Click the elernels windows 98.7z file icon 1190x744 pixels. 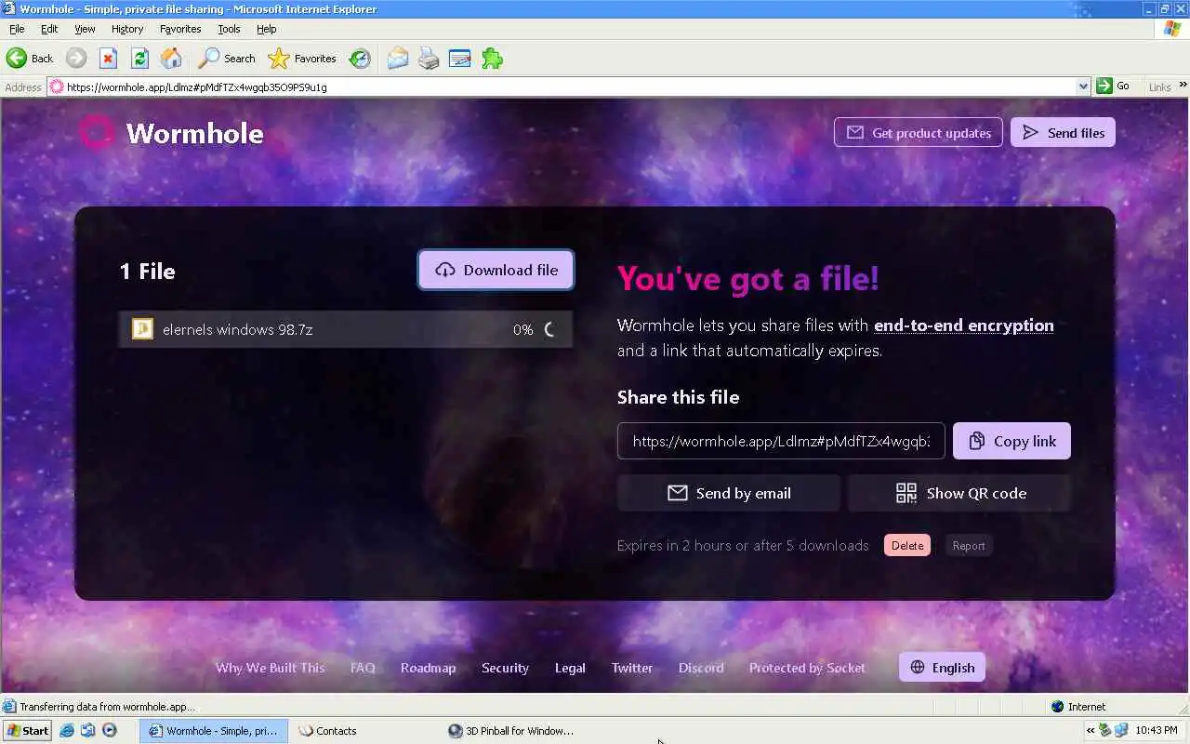pos(142,329)
